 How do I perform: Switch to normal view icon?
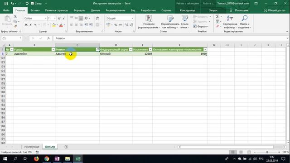(x=233, y=152)
